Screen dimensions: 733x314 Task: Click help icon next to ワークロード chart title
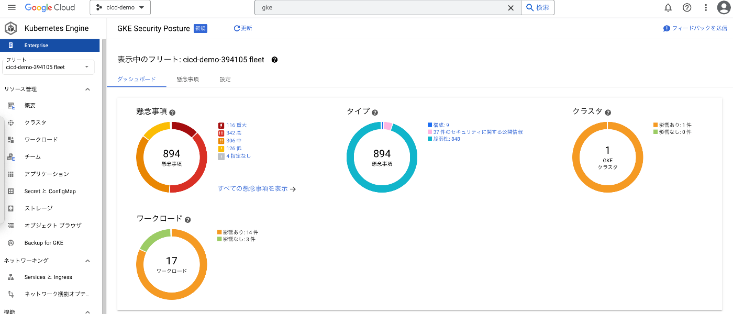[x=187, y=220]
